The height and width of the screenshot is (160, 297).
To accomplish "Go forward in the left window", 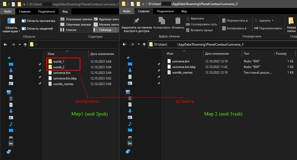I will click(13, 45).
